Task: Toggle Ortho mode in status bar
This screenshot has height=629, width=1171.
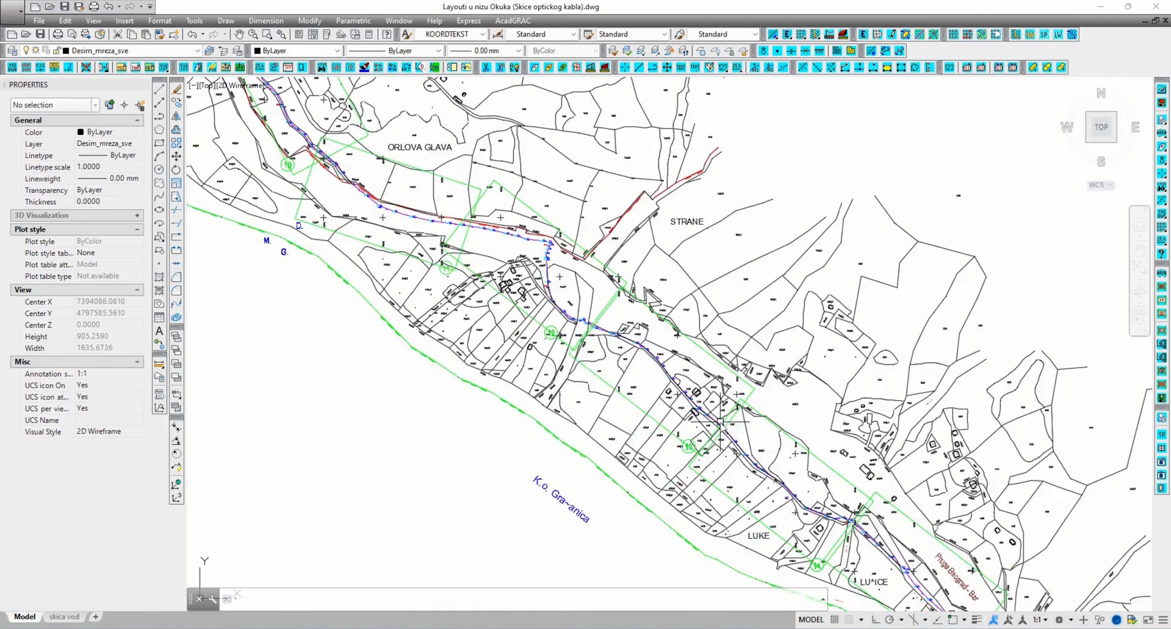Action: (876, 619)
